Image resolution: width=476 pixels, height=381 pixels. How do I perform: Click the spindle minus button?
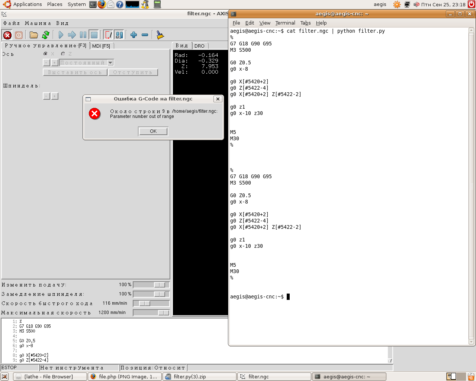point(46,96)
